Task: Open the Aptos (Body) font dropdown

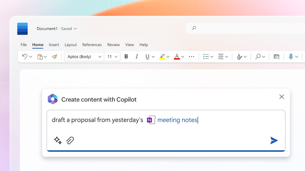Action: [x=84, y=56]
